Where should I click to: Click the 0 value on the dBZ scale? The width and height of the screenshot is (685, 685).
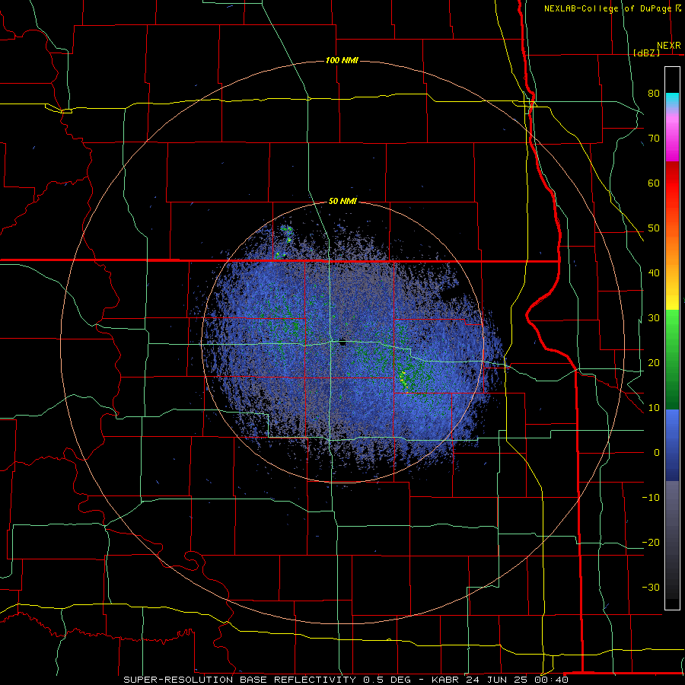[657, 453]
